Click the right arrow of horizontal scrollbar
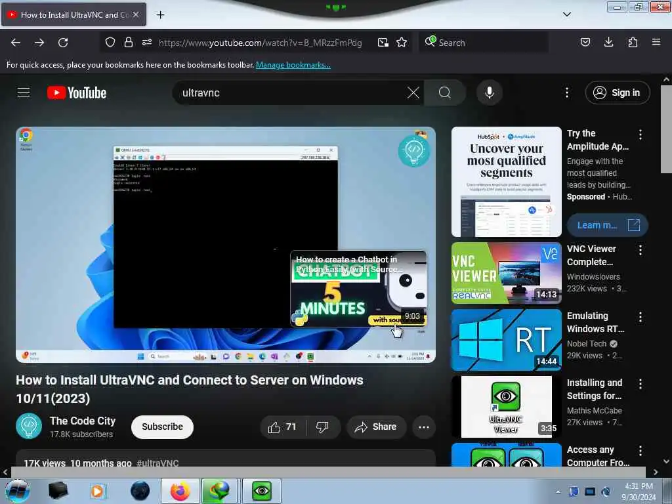672x504 pixels. point(656,472)
